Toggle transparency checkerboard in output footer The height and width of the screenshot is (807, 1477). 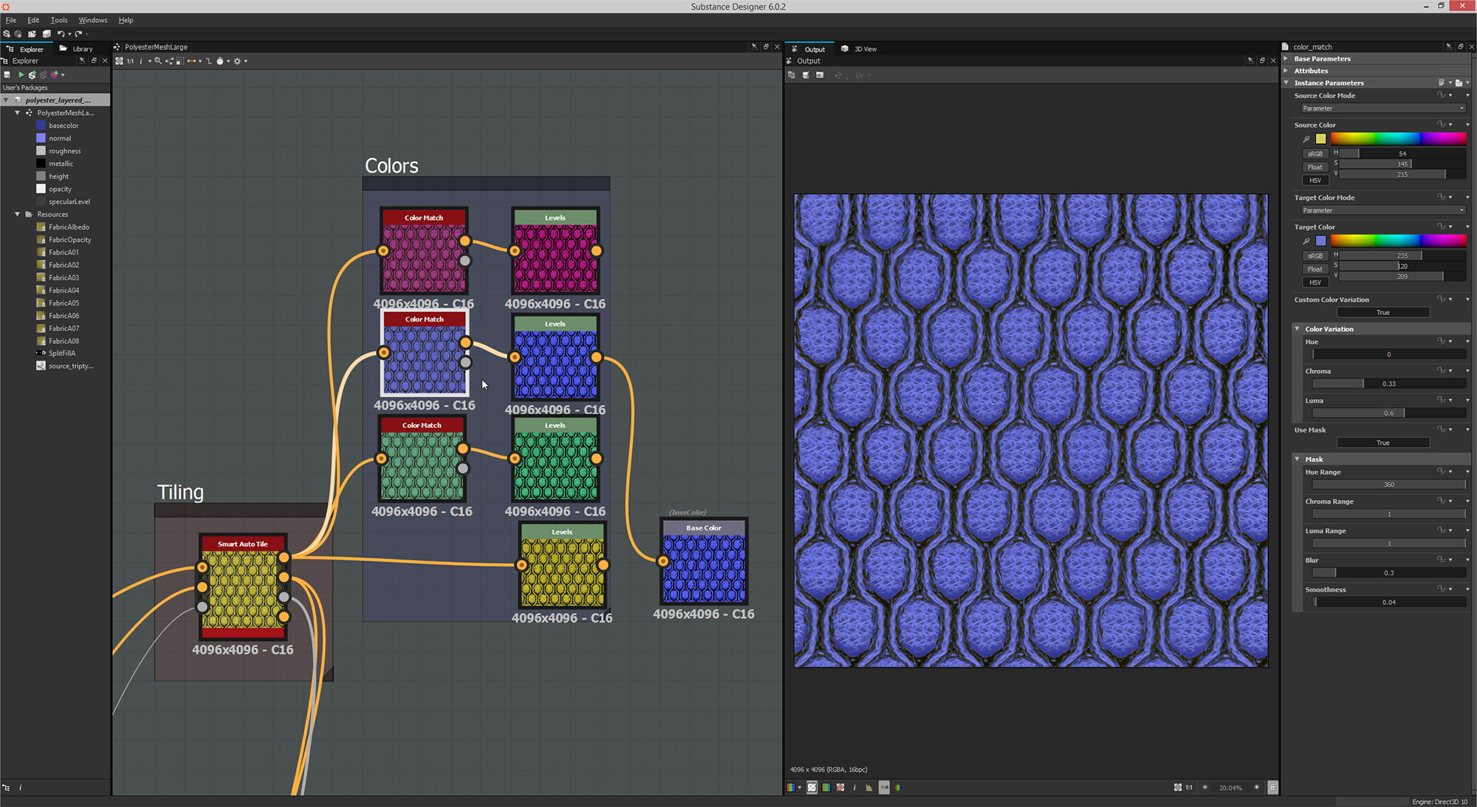[812, 787]
